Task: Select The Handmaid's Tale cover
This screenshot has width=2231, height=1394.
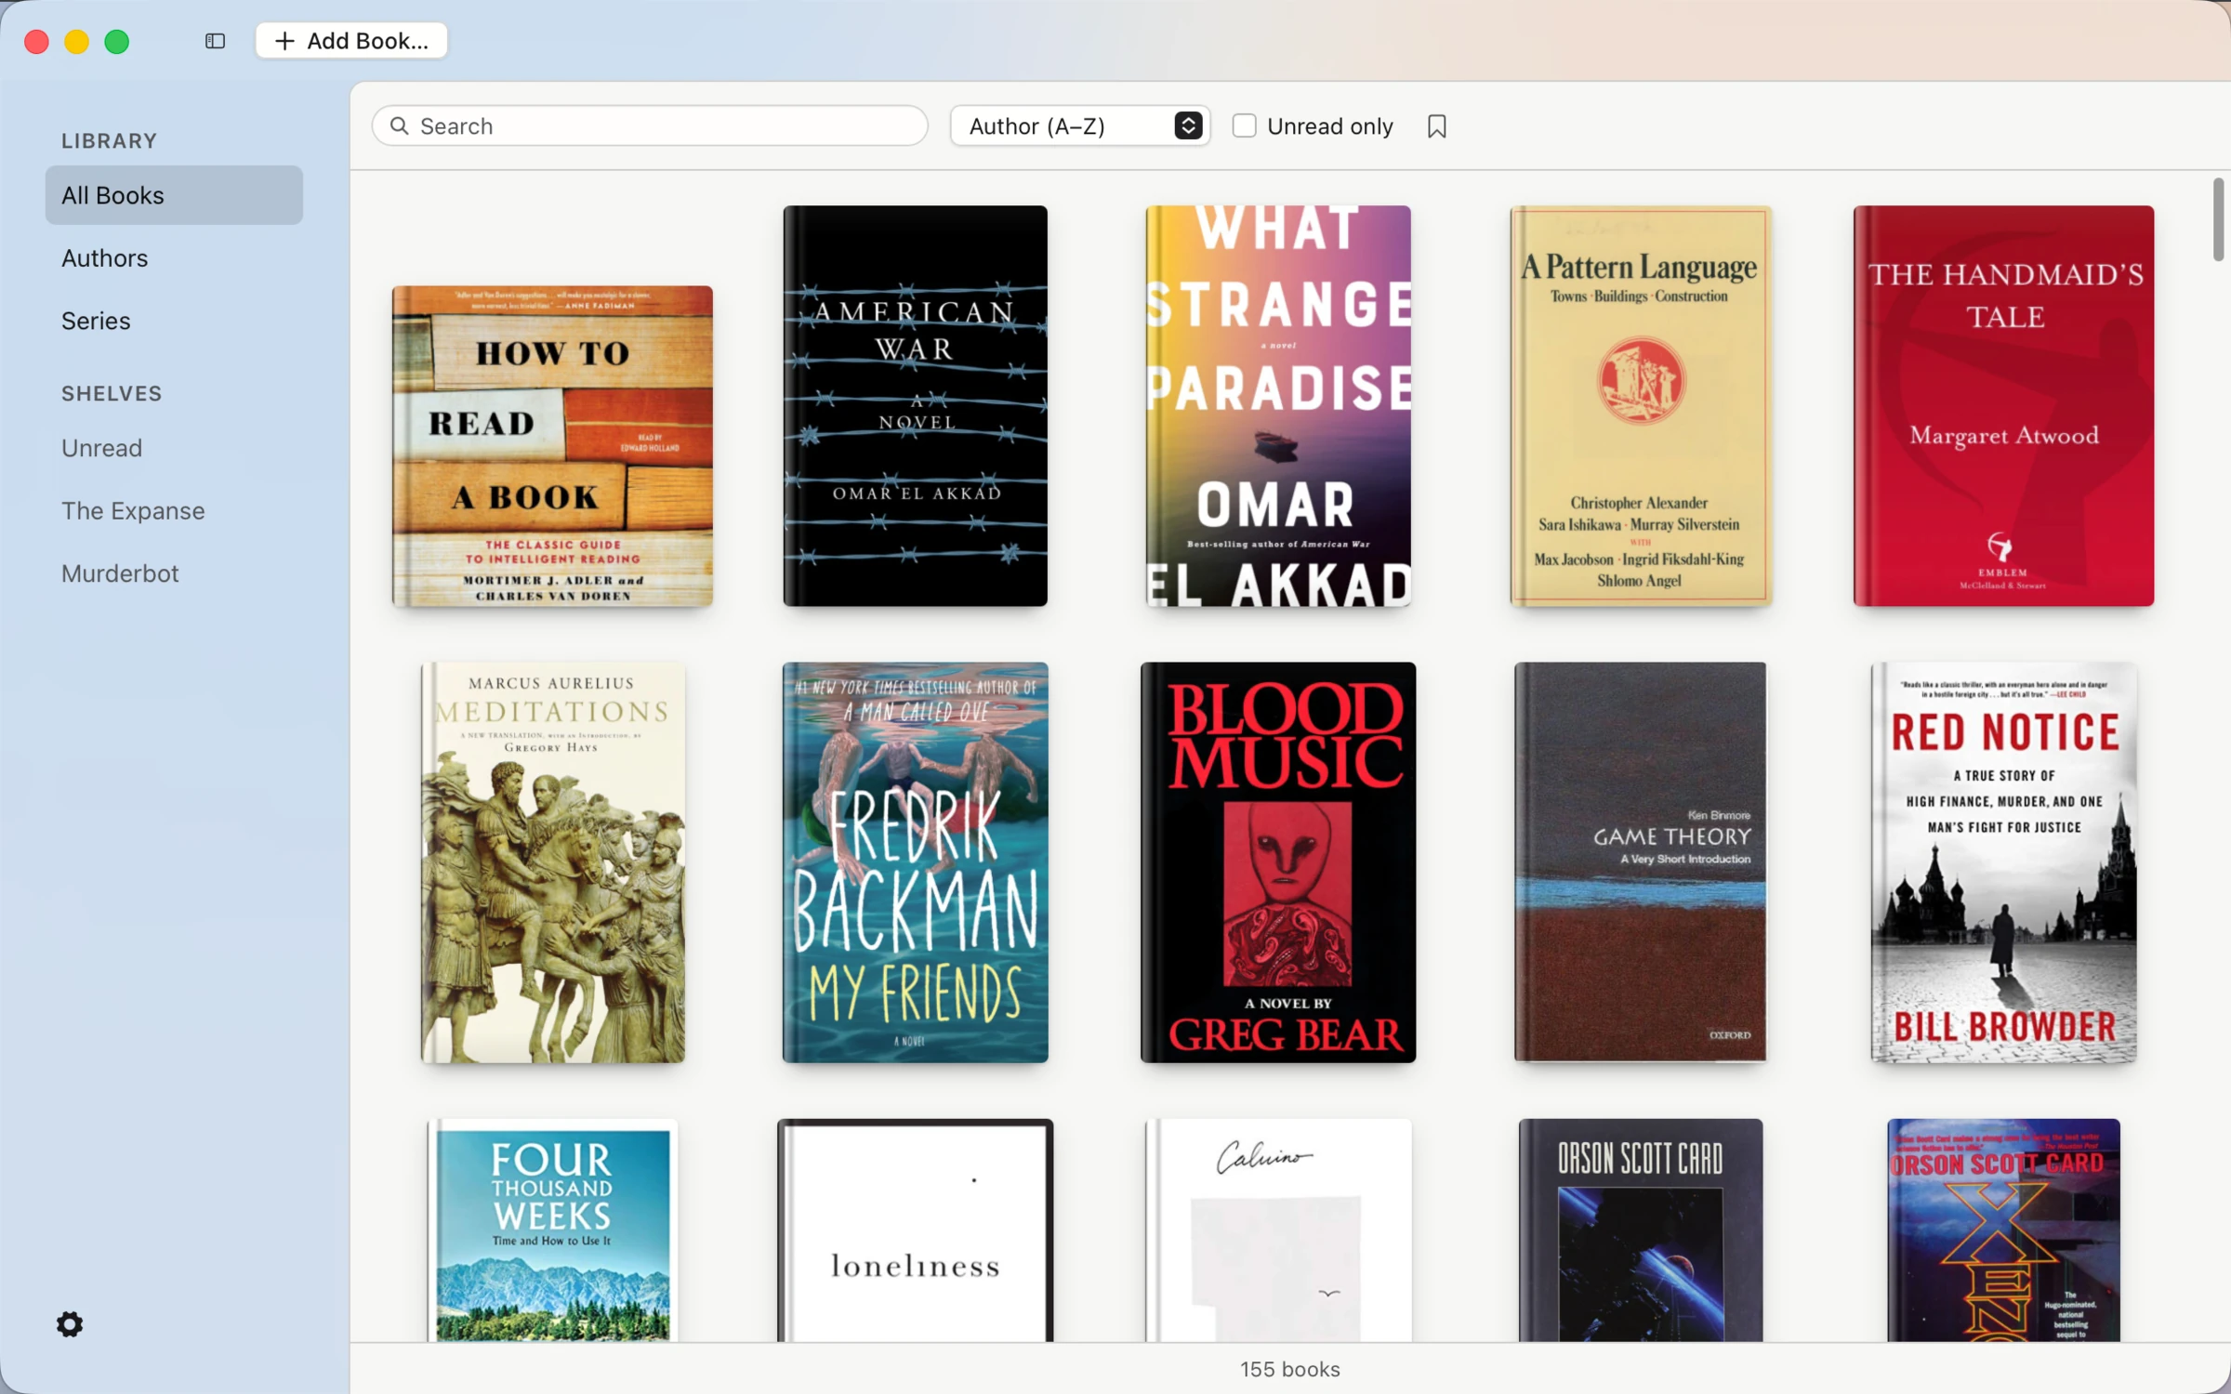Action: pos(2003,406)
